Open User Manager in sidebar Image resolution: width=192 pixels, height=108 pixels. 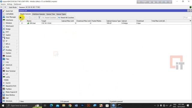click(x=11, y=17)
